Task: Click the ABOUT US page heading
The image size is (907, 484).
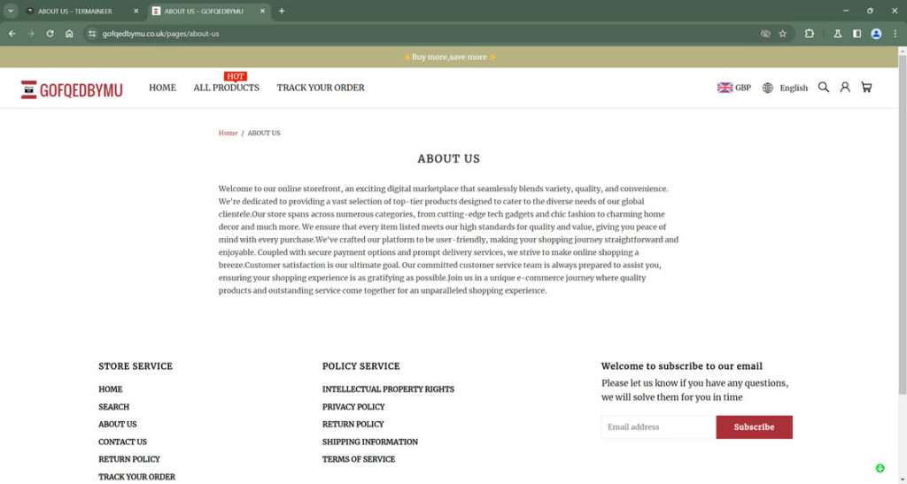Action: (449, 159)
